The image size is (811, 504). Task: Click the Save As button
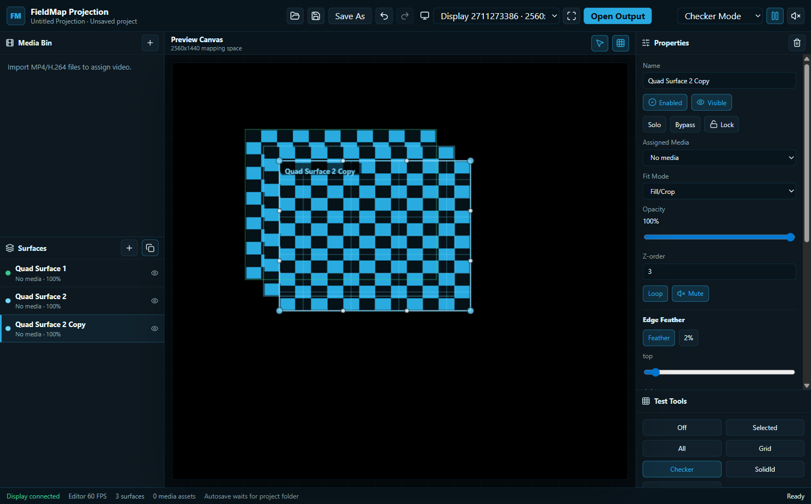point(350,16)
